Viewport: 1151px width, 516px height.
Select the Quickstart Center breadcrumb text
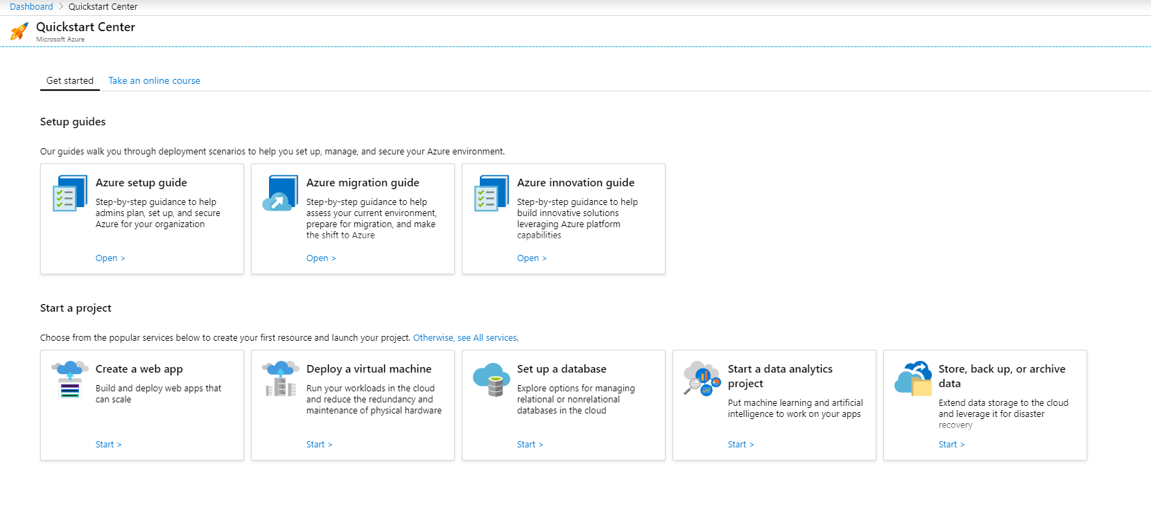(x=103, y=6)
